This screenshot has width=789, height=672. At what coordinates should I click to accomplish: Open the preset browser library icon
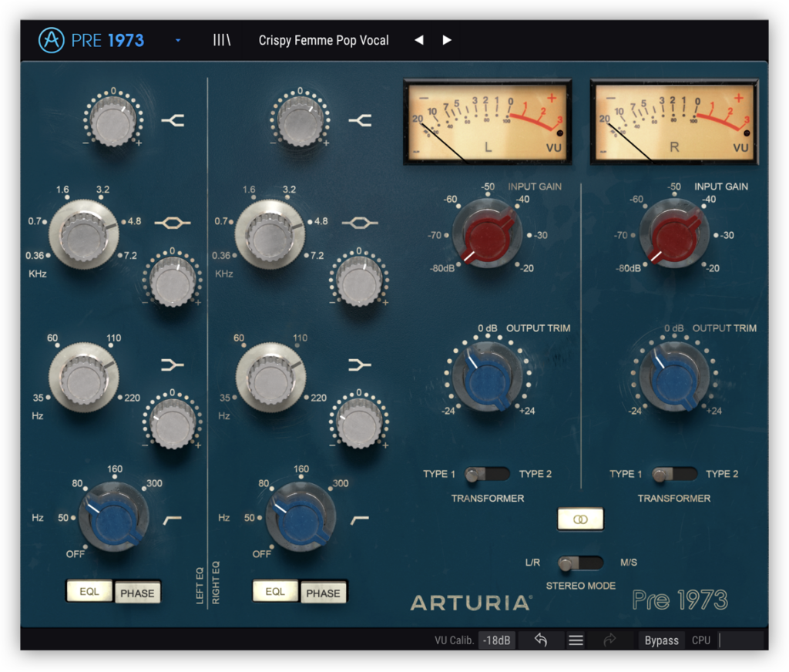pyautogui.click(x=221, y=40)
